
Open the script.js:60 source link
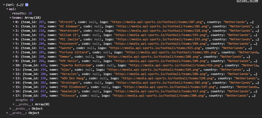click(x=247, y=1)
